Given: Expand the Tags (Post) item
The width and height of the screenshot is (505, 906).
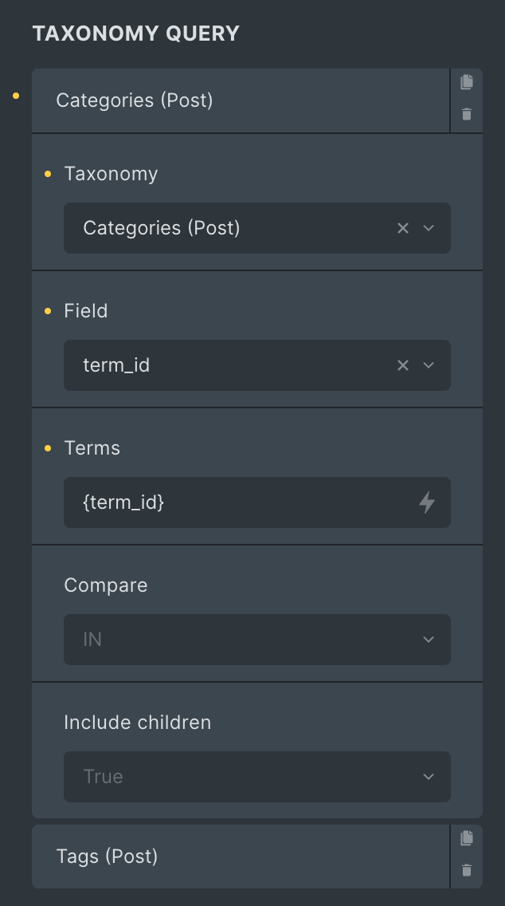Looking at the screenshot, I should [x=241, y=857].
